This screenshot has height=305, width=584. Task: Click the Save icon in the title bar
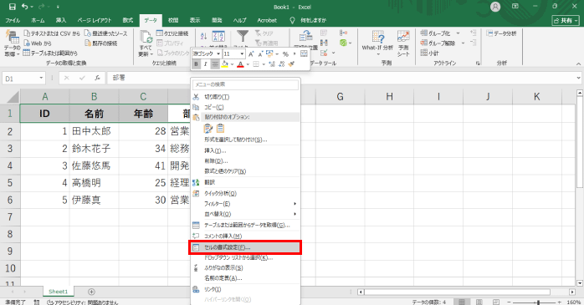(x=13, y=7)
